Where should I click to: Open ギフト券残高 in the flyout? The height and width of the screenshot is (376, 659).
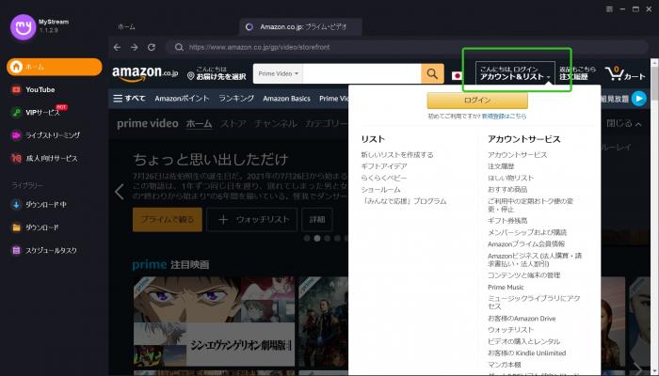[x=507, y=221]
